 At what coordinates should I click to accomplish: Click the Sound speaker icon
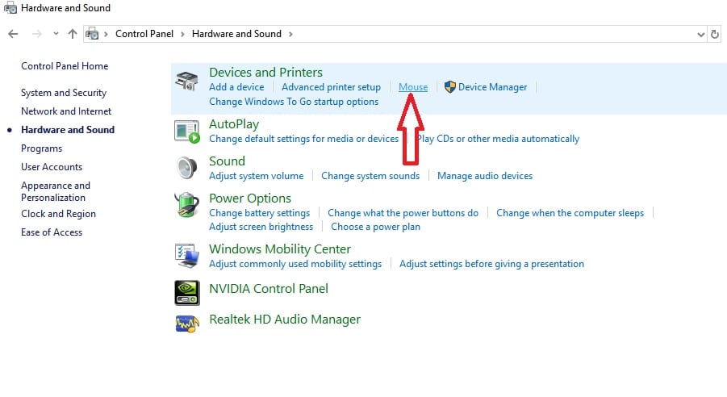tap(187, 168)
